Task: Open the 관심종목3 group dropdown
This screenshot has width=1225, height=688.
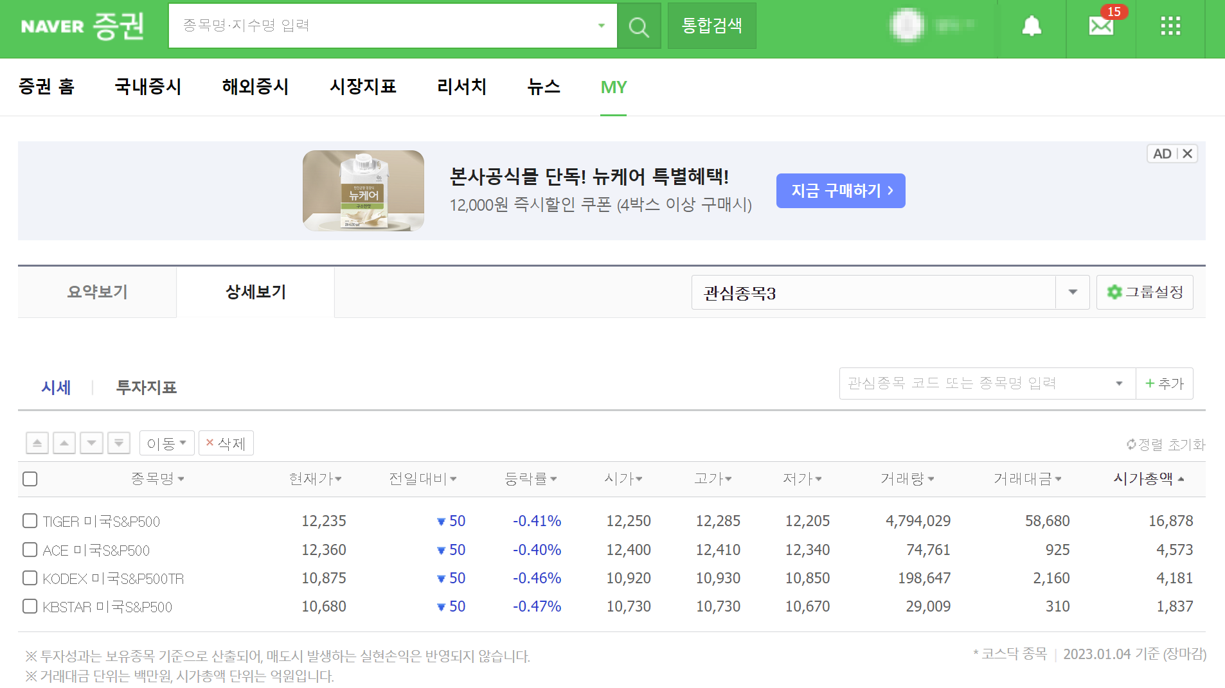Action: (x=1073, y=292)
